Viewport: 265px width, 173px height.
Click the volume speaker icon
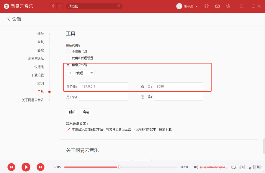196,167
